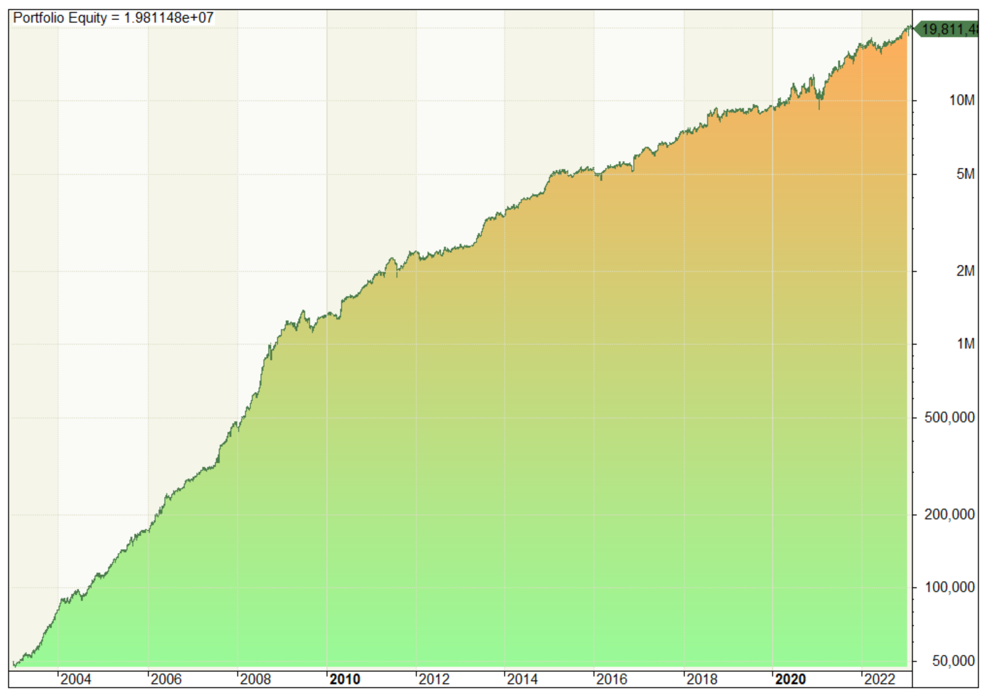Click the equity curve peak at chart top

tap(909, 27)
